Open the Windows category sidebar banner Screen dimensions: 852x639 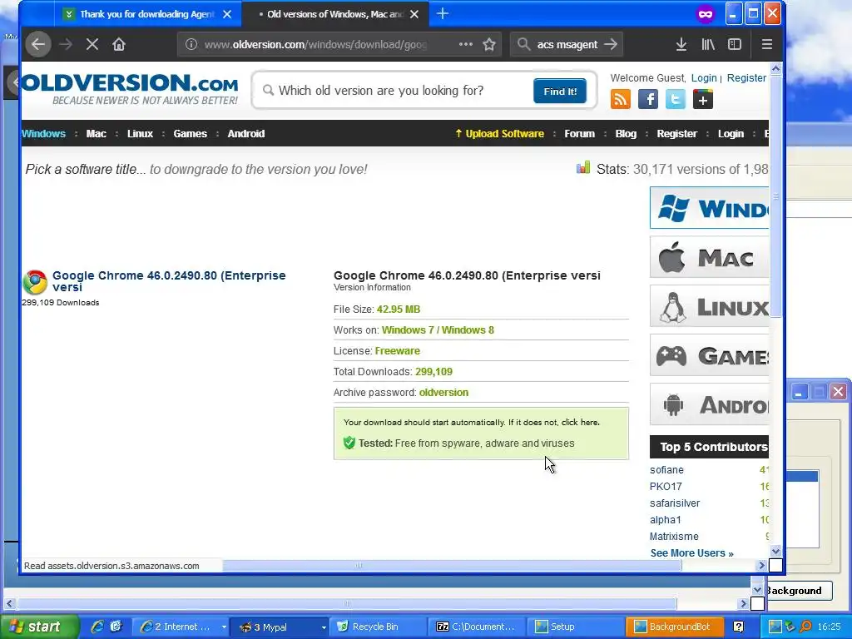710,207
